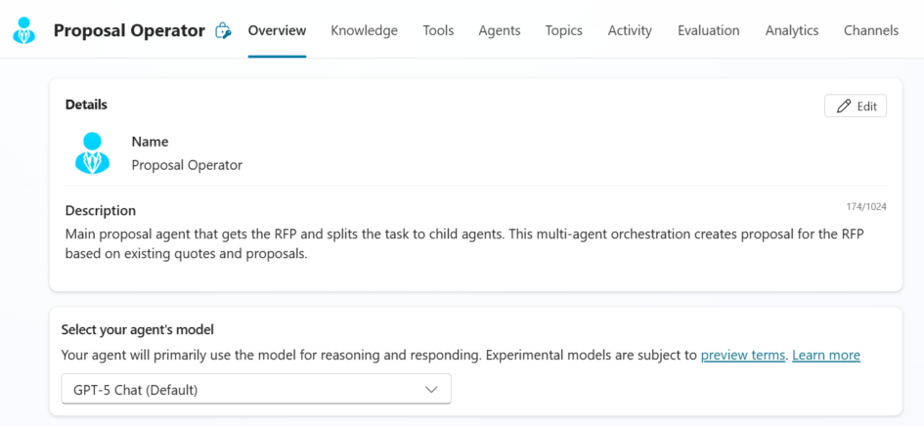924x426 pixels.
Task: Click the Edit button in Details
Action: point(856,106)
